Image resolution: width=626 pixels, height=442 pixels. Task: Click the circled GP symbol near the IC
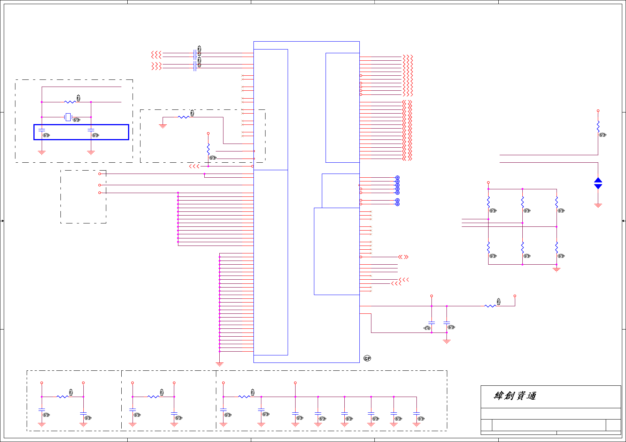[367, 358]
